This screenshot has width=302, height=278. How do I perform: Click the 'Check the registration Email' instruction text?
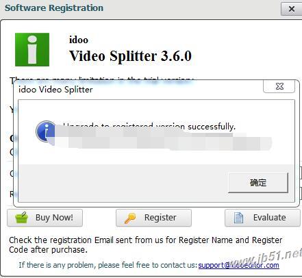(146, 245)
